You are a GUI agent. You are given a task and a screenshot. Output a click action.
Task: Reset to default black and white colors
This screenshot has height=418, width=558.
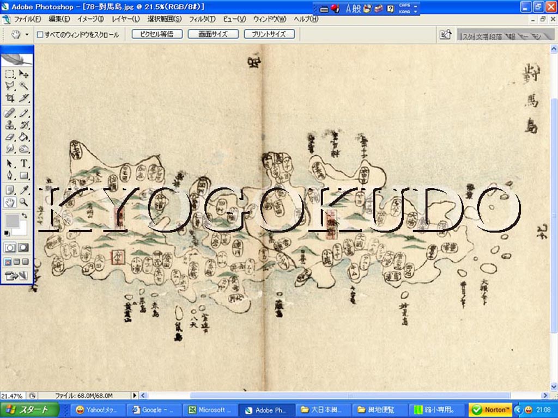[x=7, y=233]
